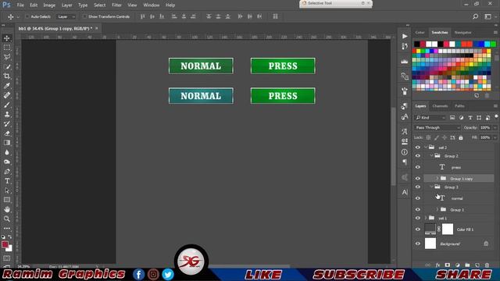Select the Move tool in the toolbox

pos(7,38)
